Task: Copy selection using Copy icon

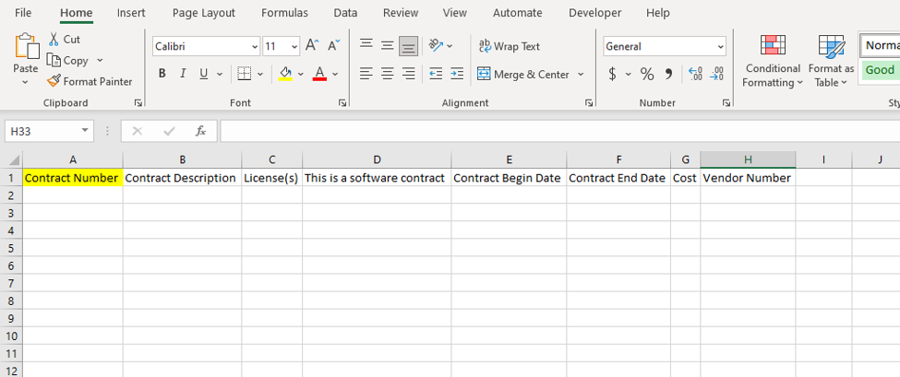Action: (54, 60)
